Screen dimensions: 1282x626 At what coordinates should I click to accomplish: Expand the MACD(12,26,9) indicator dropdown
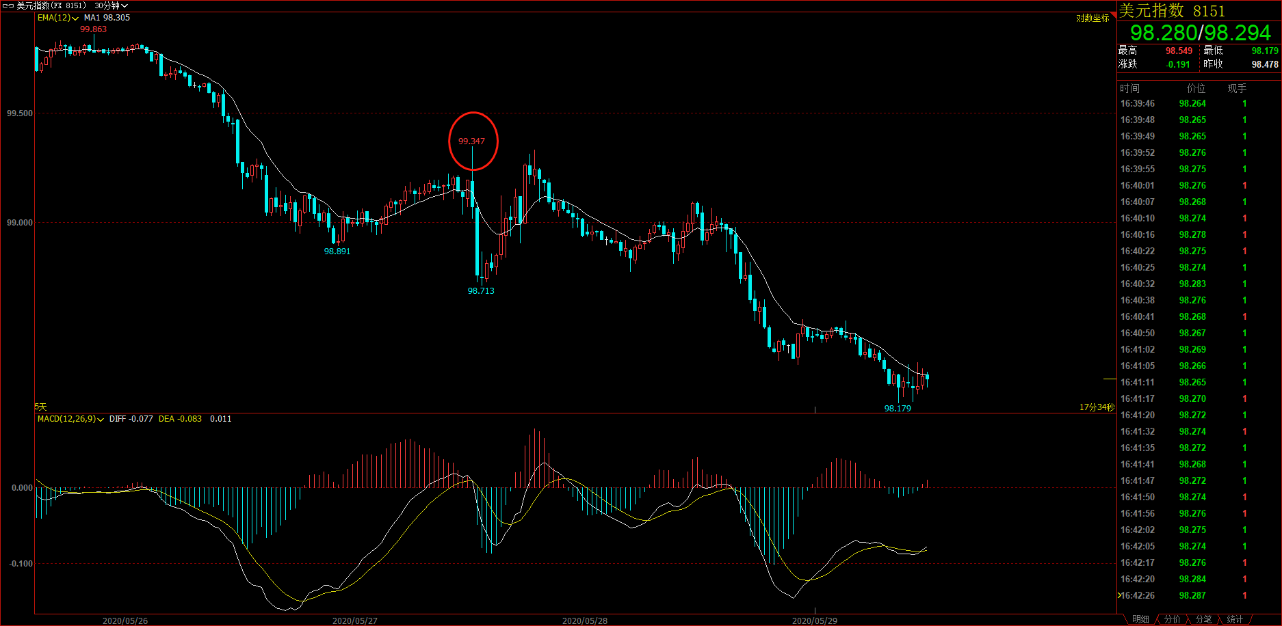coord(70,419)
